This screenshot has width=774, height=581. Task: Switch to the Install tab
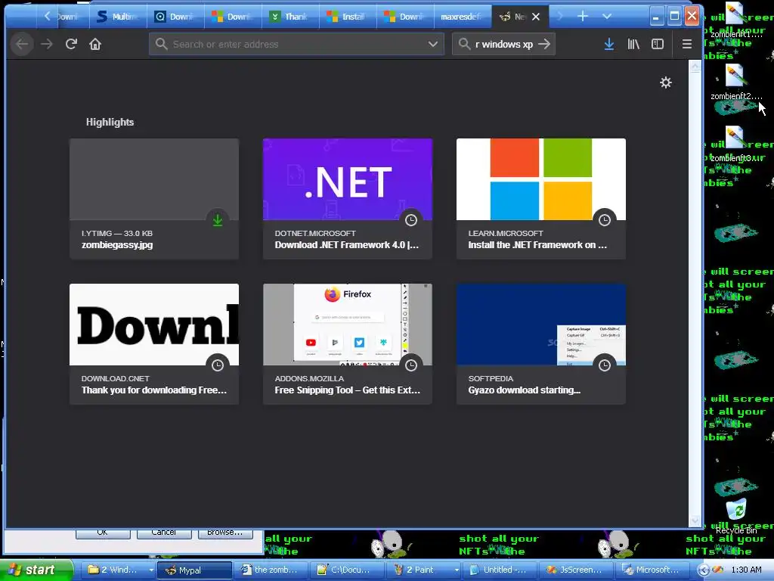click(x=348, y=17)
